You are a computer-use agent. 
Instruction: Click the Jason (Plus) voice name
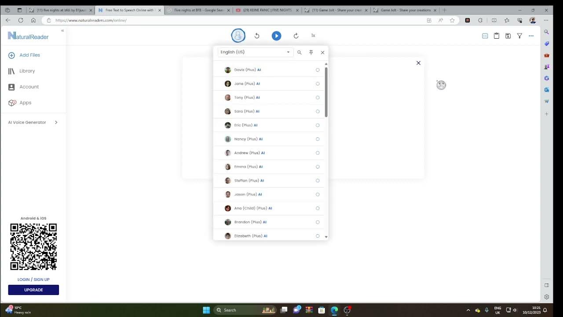pos(245,194)
